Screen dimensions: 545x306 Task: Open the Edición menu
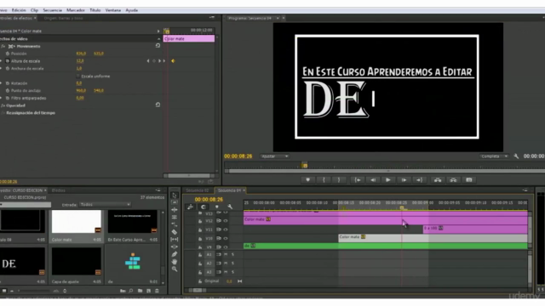(19, 10)
